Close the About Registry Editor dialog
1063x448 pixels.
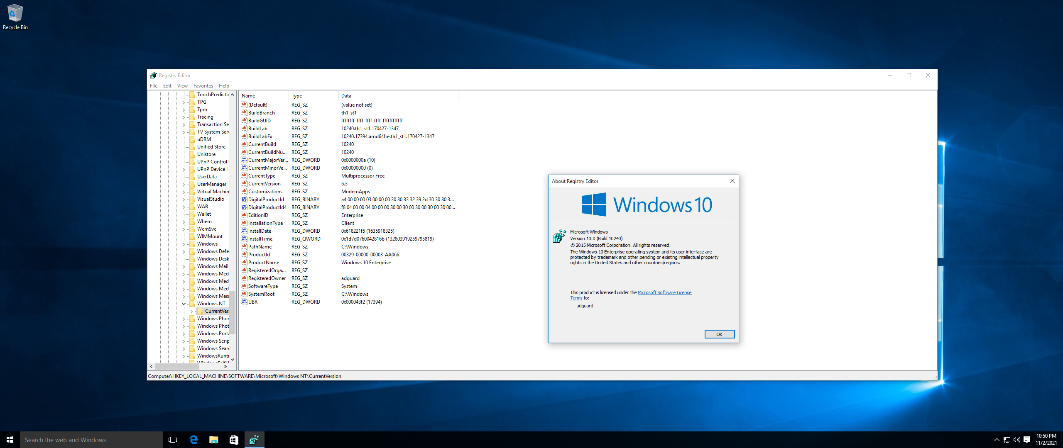[x=732, y=181]
